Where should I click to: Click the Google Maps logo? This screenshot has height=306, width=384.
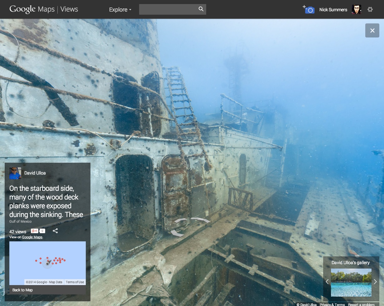point(32,9)
